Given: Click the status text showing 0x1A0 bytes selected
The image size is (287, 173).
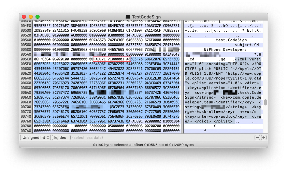Looking at the screenshot, I should pyautogui.click(x=143, y=145).
